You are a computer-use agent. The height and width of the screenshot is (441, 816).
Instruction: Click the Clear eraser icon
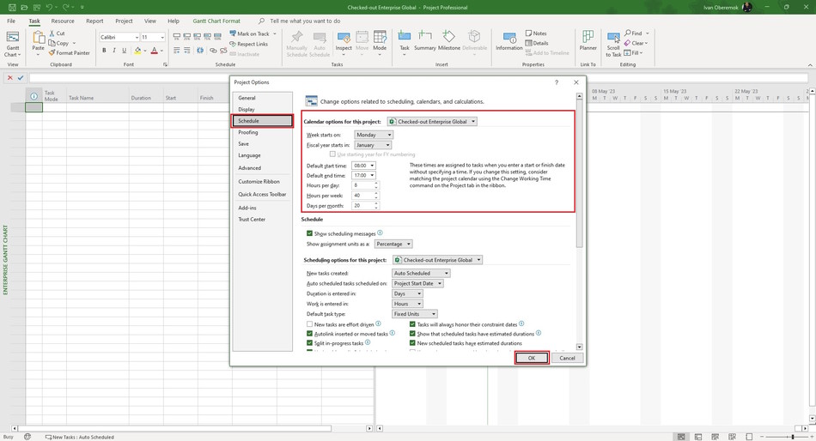(628, 43)
